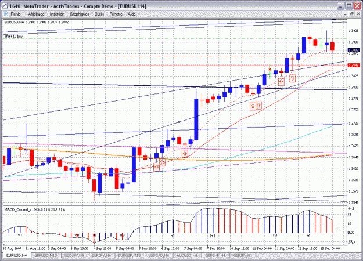Click the #36610 buy order label

[x=14, y=37]
